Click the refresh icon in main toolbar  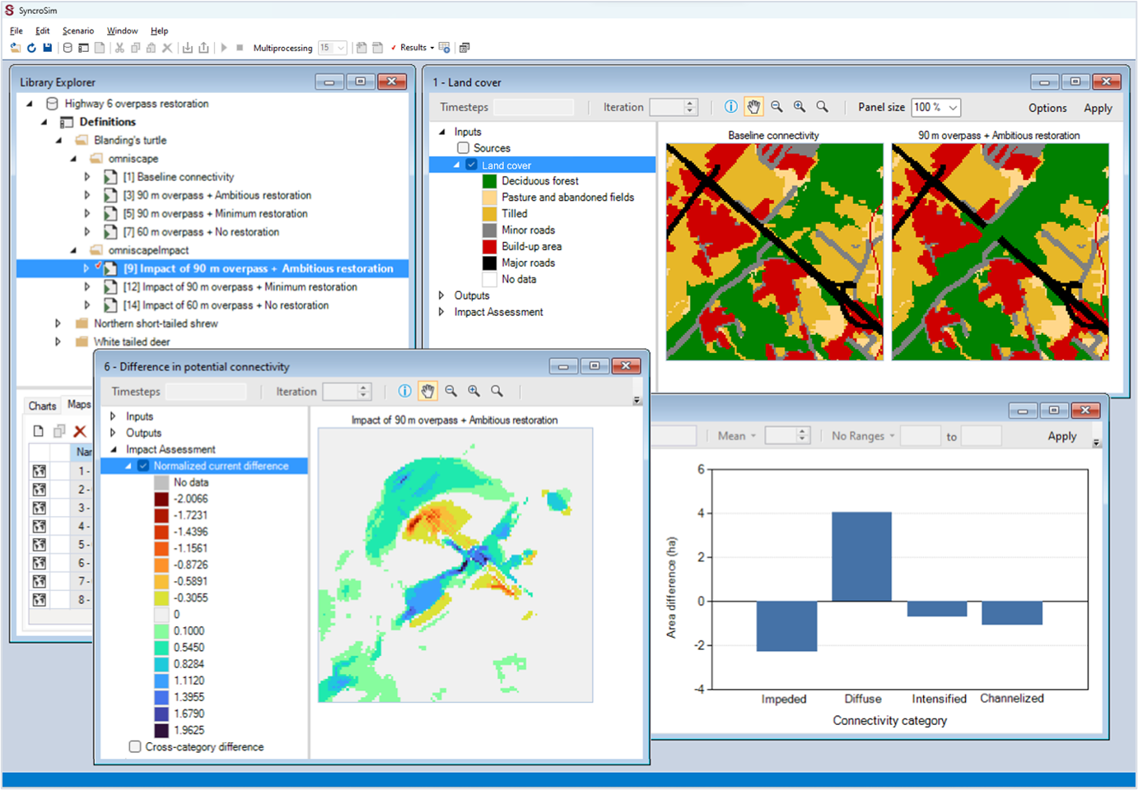[x=31, y=48]
